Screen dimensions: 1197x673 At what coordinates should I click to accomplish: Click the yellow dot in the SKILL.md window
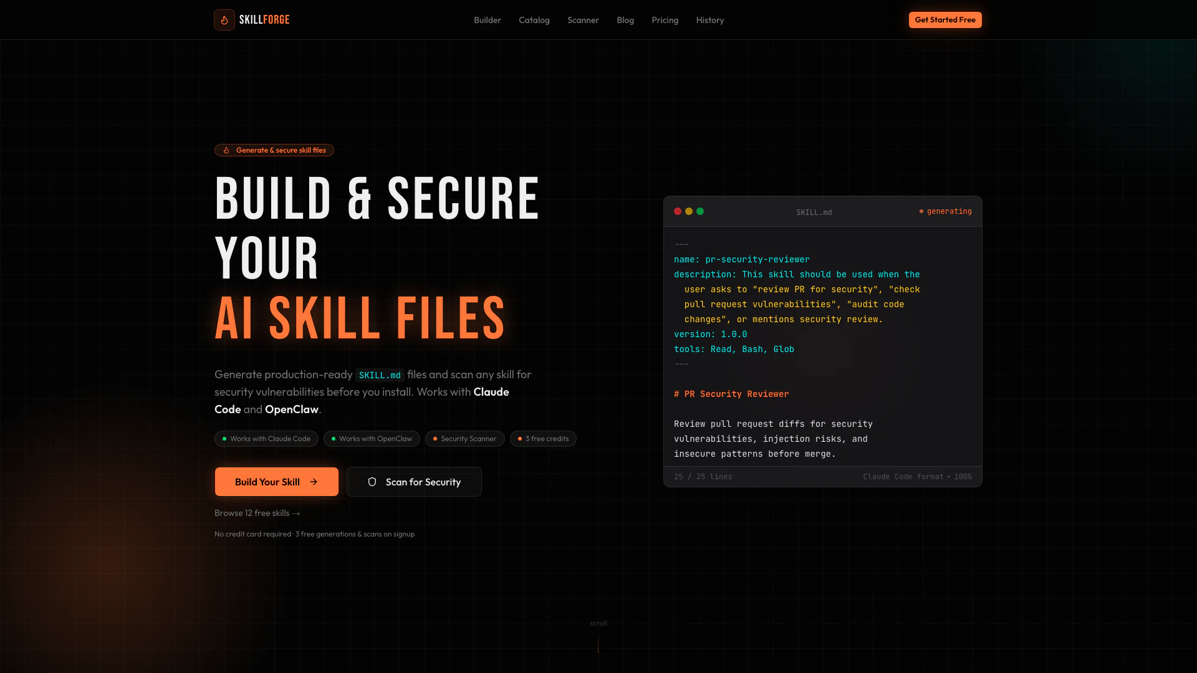click(689, 211)
